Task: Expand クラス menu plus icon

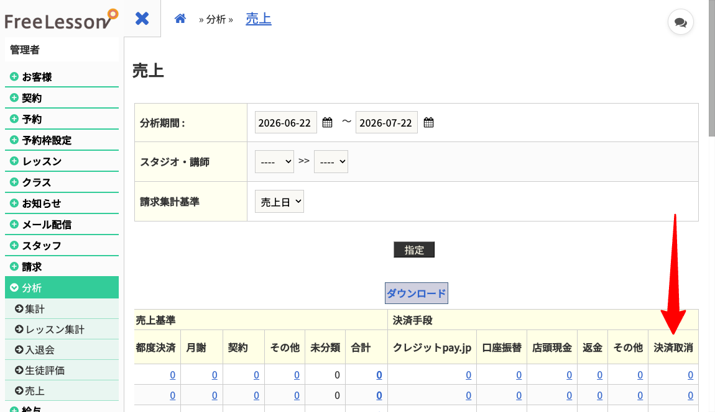Action: (14, 182)
